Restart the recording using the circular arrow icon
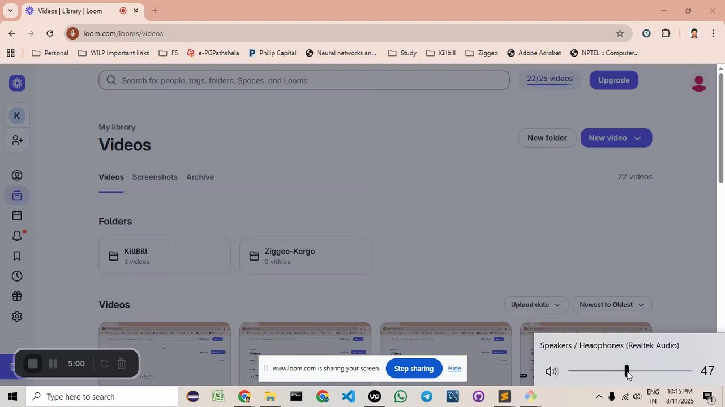The width and height of the screenshot is (725, 407). point(104,363)
